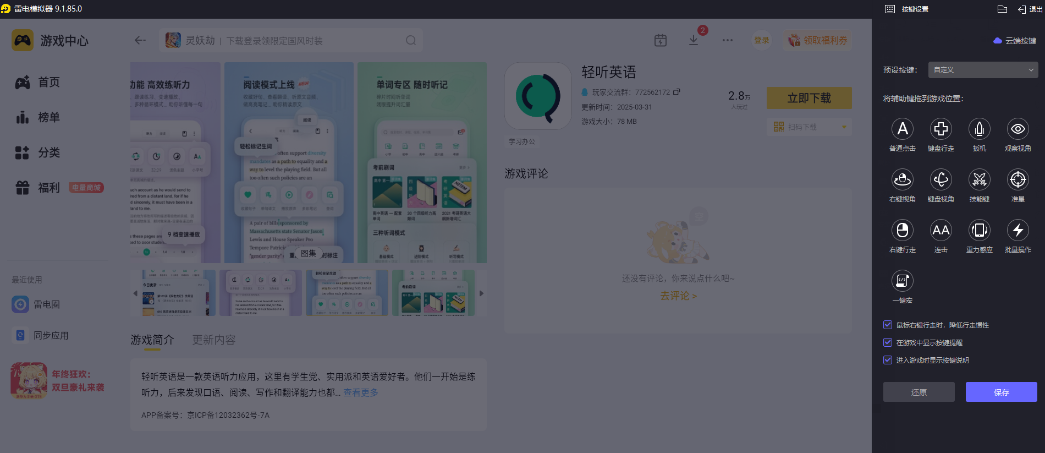This screenshot has width=1045, height=453.
Task: Open the large 单词专区 随时听记 screenshot
Action: pyautogui.click(x=422, y=162)
